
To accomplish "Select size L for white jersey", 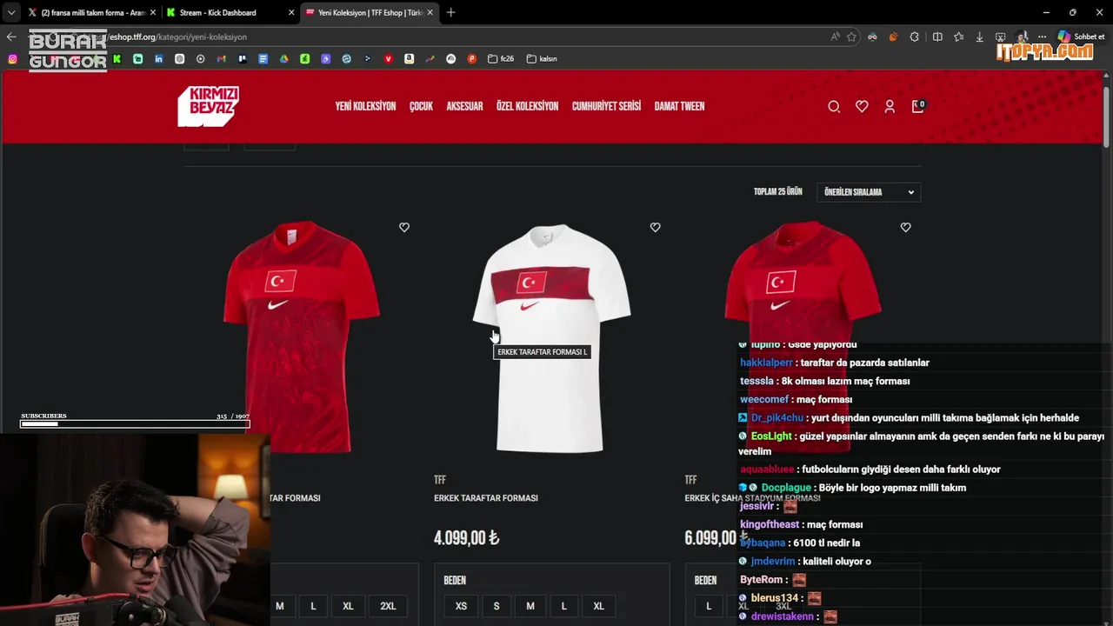I will pos(564,606).
